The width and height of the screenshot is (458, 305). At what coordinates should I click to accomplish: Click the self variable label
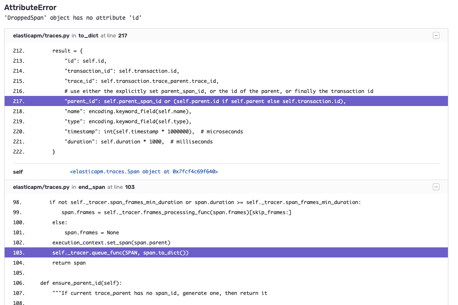[18, 172]
